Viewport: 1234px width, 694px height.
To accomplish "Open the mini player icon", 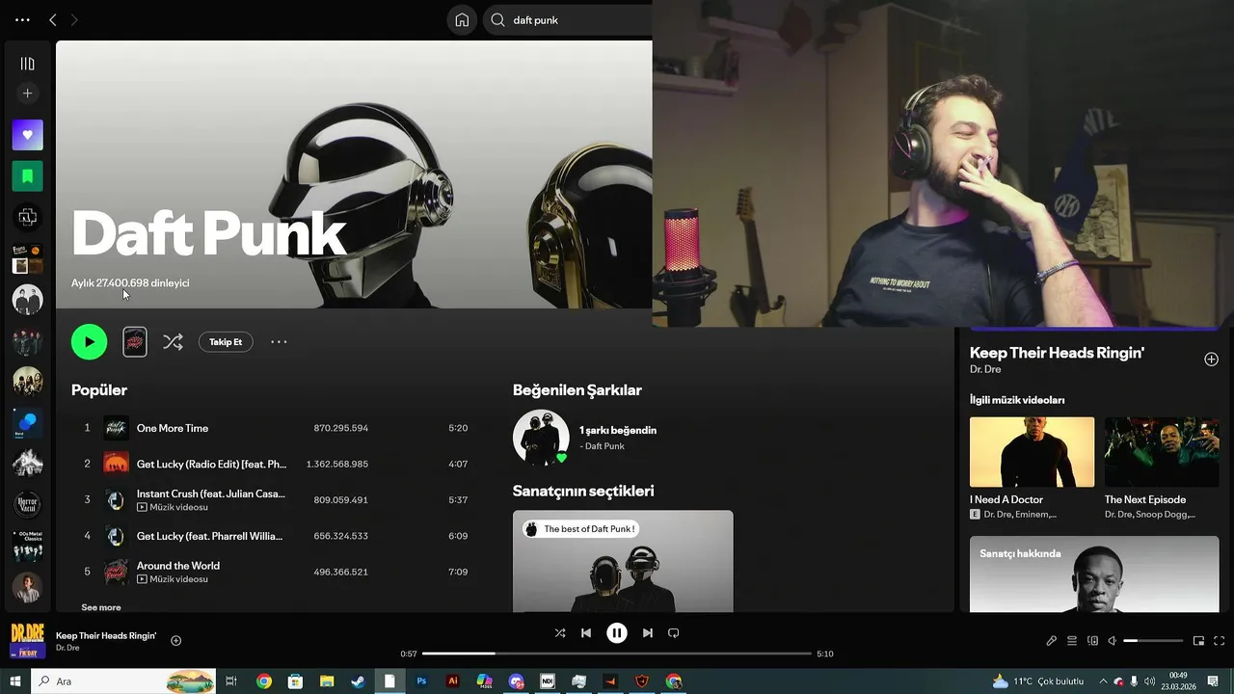I will coord(1198,640).
